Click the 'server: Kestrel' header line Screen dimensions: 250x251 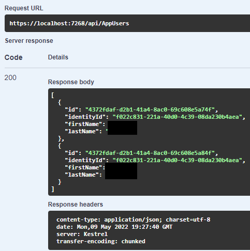coord(82,234)
